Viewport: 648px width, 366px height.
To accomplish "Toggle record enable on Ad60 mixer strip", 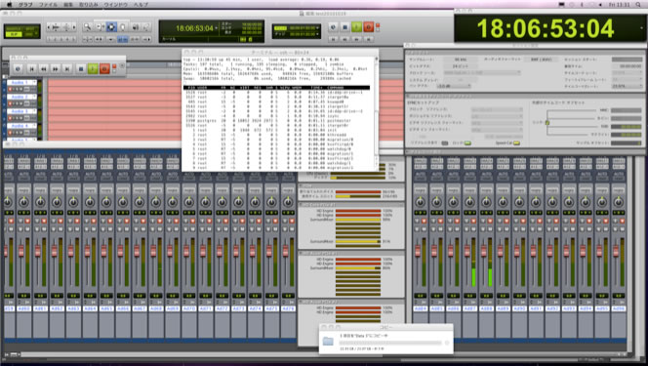I will [27, 221].
